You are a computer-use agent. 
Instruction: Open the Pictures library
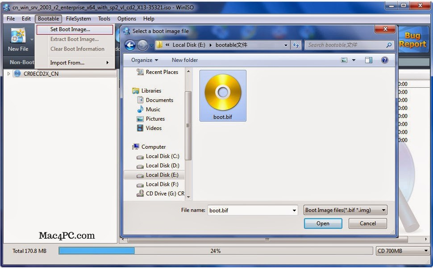click(151, 119)
